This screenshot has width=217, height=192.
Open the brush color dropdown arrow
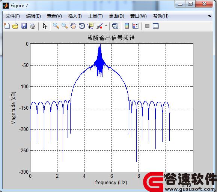pyautogui.click(x=106, y=26)
